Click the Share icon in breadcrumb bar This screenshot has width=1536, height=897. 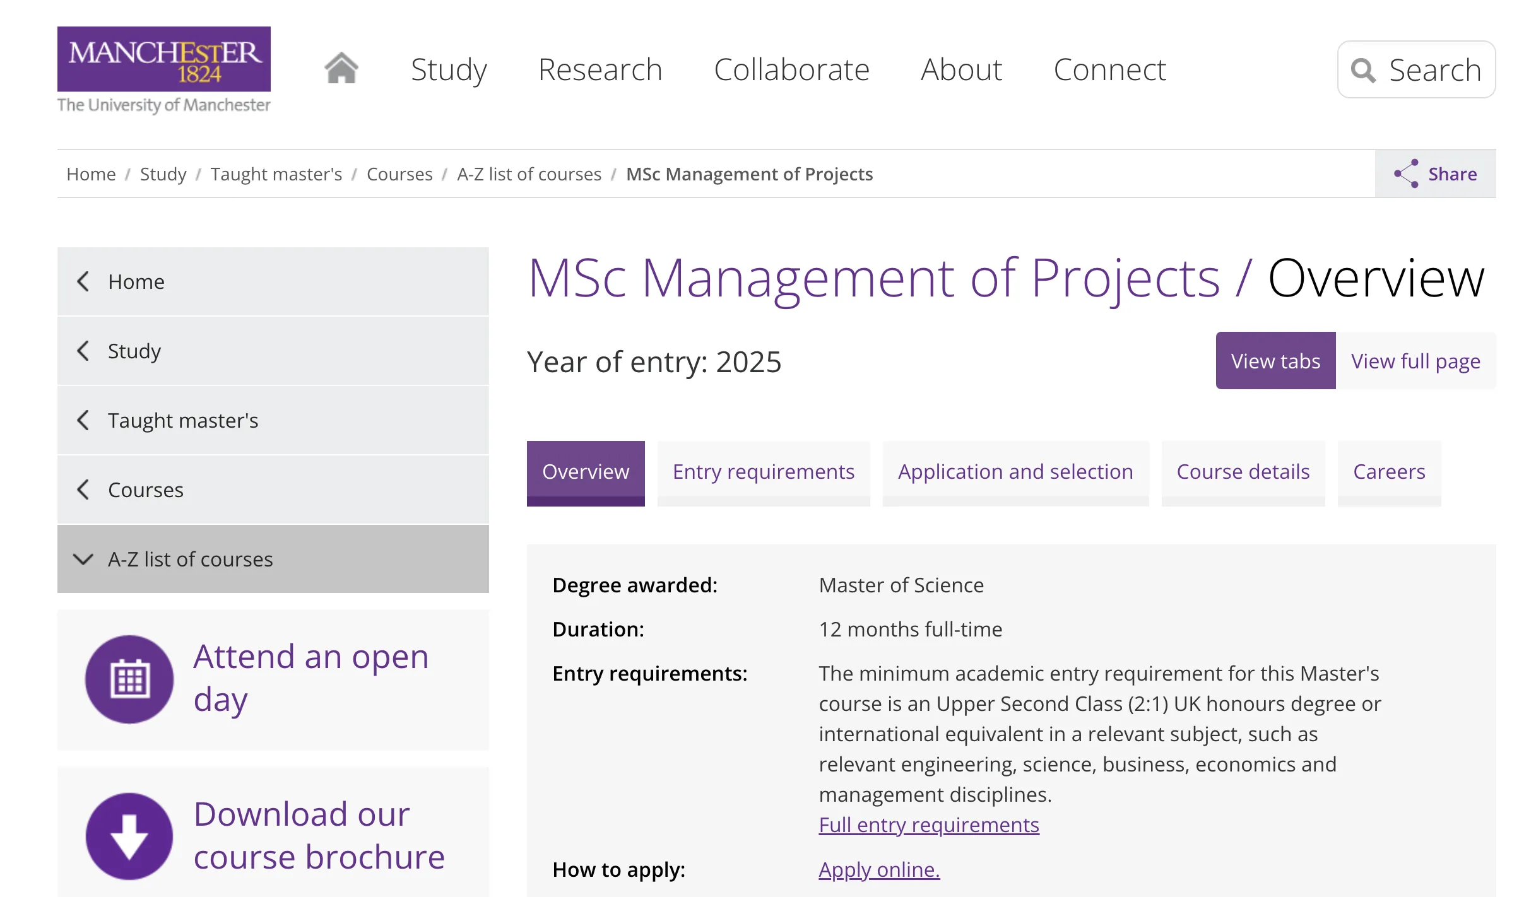(1407, 173)
